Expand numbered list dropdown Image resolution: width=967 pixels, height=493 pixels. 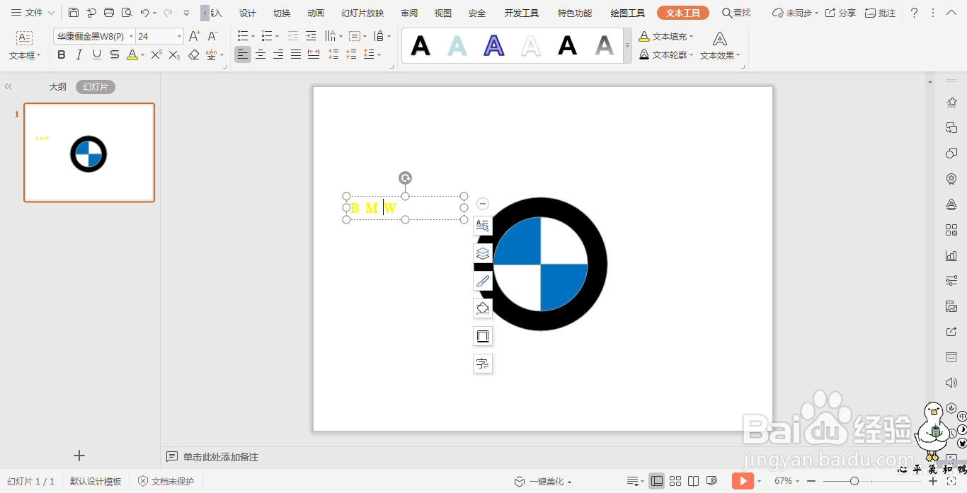click(x=277, y=36)
